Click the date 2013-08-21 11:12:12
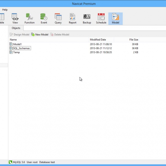 point(101,48)
